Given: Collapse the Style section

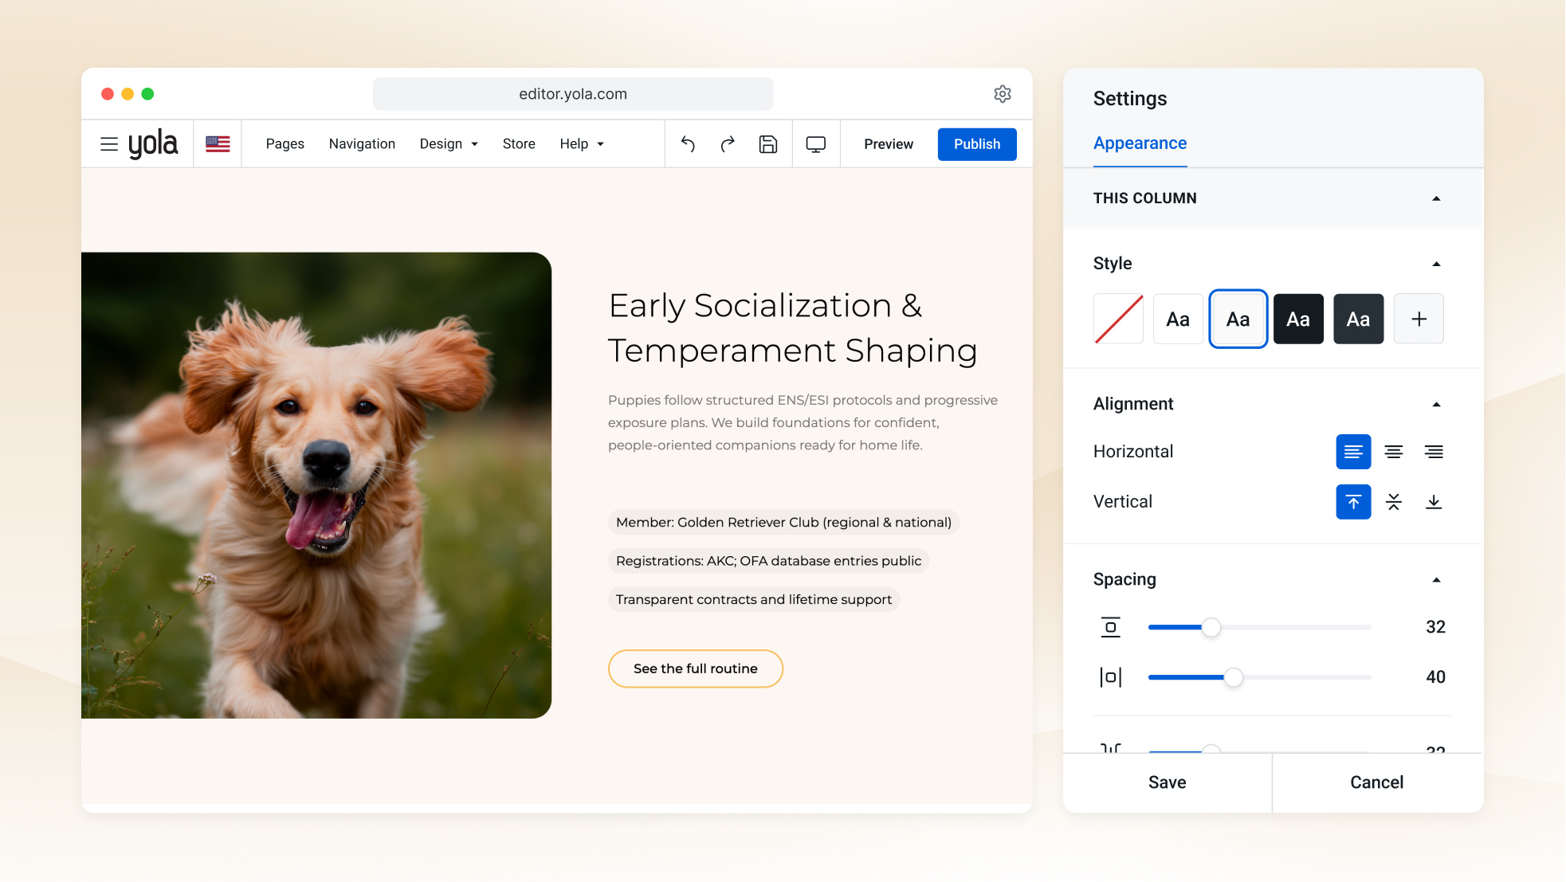Looking at the screenshot, I should coord(1436,264).
